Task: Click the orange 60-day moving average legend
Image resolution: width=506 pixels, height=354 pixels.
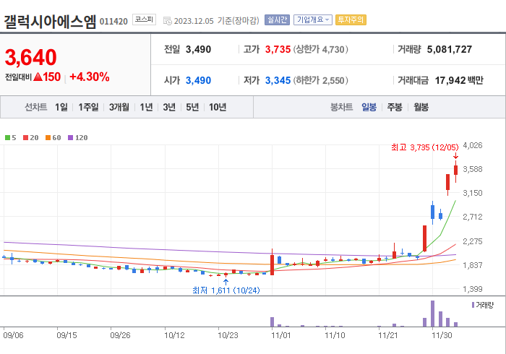Action: tap(53, 138)
